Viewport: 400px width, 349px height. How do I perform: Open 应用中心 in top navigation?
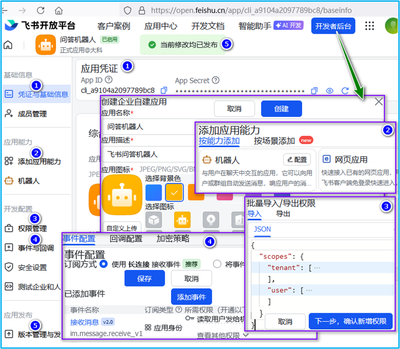[x=161, y=26]
